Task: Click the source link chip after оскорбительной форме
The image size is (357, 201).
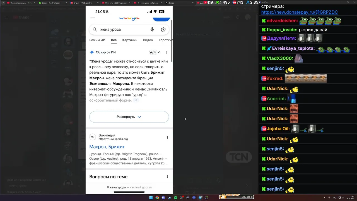Action: (136, 100)
